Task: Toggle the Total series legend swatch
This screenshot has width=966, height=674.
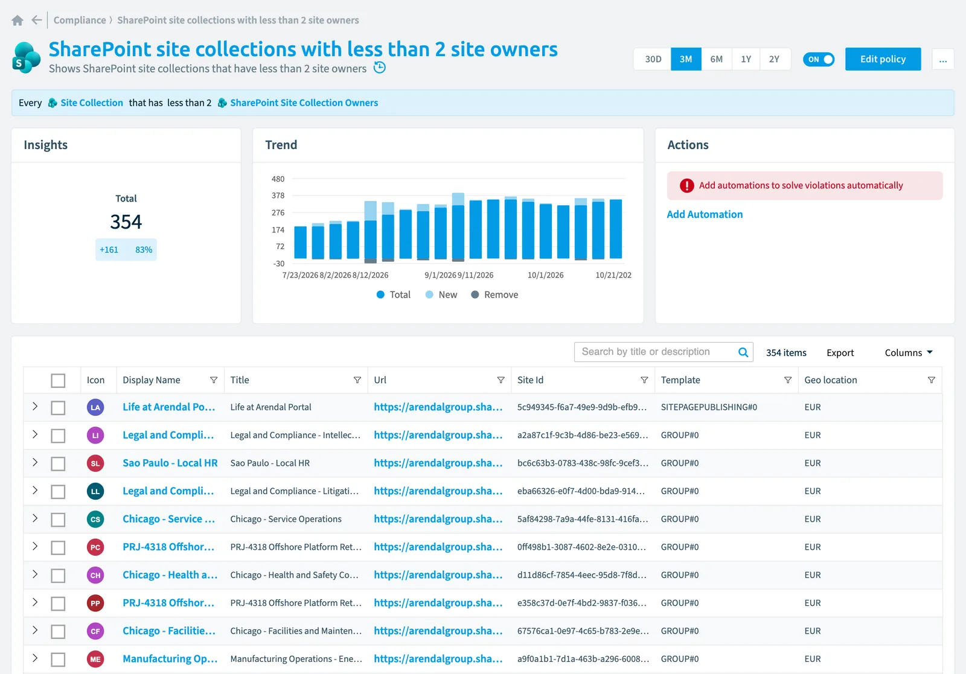Action: (380, 294)
